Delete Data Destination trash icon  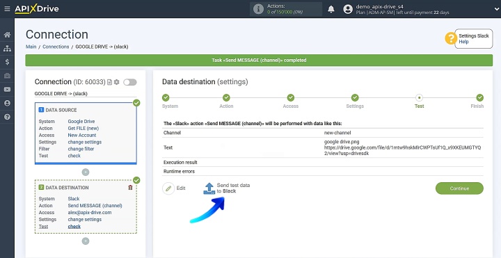point(130,188)
